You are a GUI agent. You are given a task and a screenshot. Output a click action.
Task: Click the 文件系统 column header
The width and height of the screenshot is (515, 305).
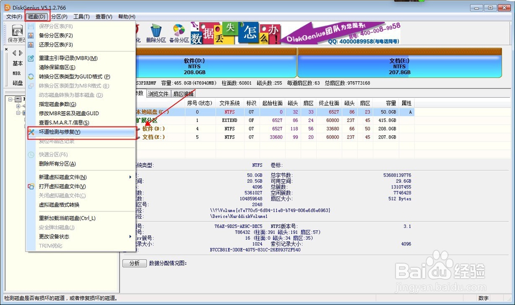point(230,103)
